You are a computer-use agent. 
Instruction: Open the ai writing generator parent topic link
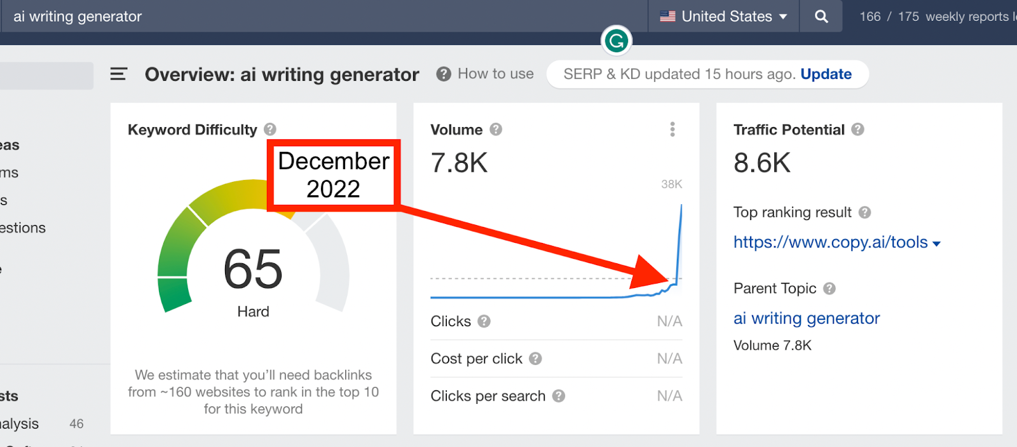pyautogui.click(x=806, y=318)
